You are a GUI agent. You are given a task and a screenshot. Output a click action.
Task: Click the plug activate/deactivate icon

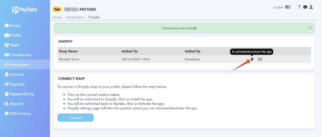[252, 59]
